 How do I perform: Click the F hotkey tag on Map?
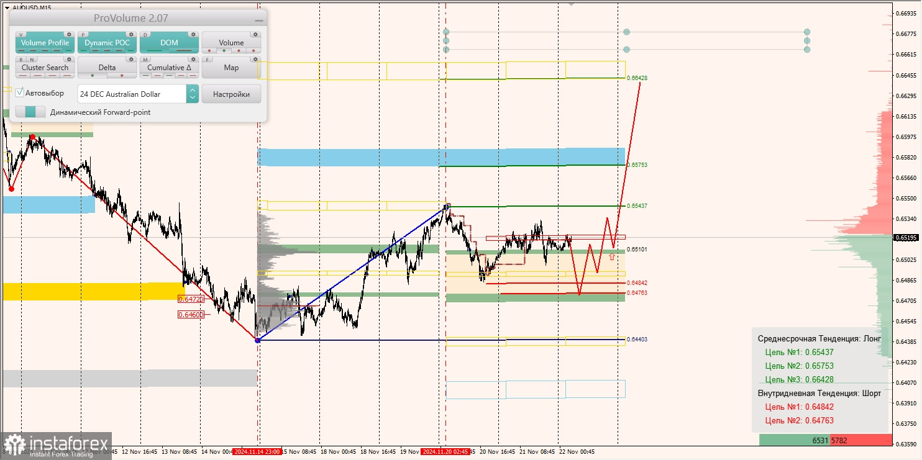(x=208, y=60)
